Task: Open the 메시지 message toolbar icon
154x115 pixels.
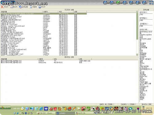Action: (x=11, y=7)
